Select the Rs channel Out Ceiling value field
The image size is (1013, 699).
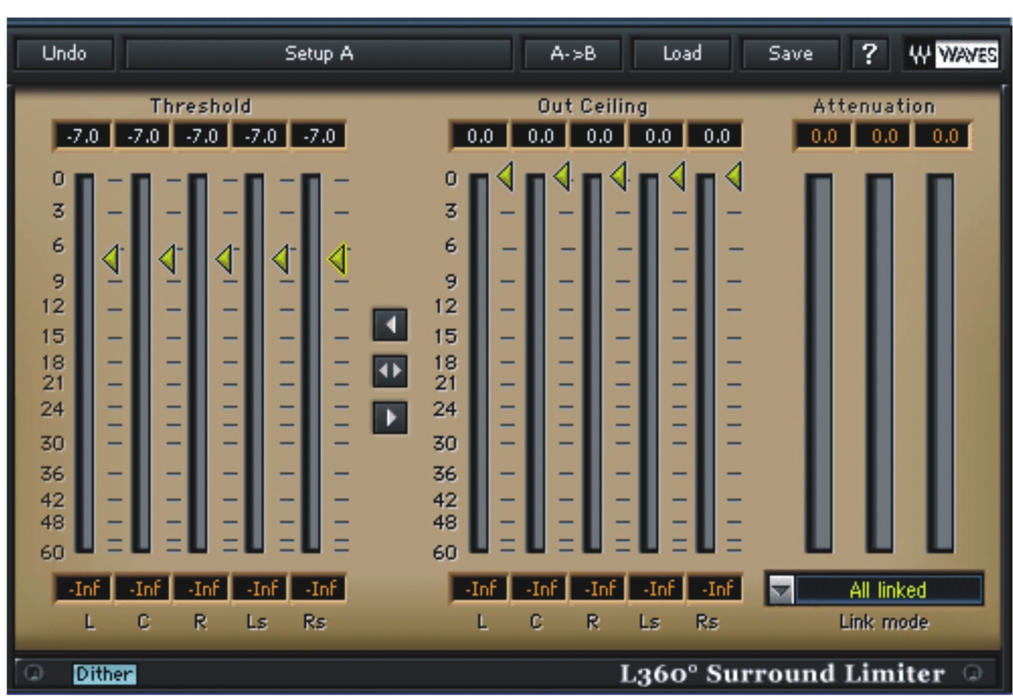click(x=716, y=136)
